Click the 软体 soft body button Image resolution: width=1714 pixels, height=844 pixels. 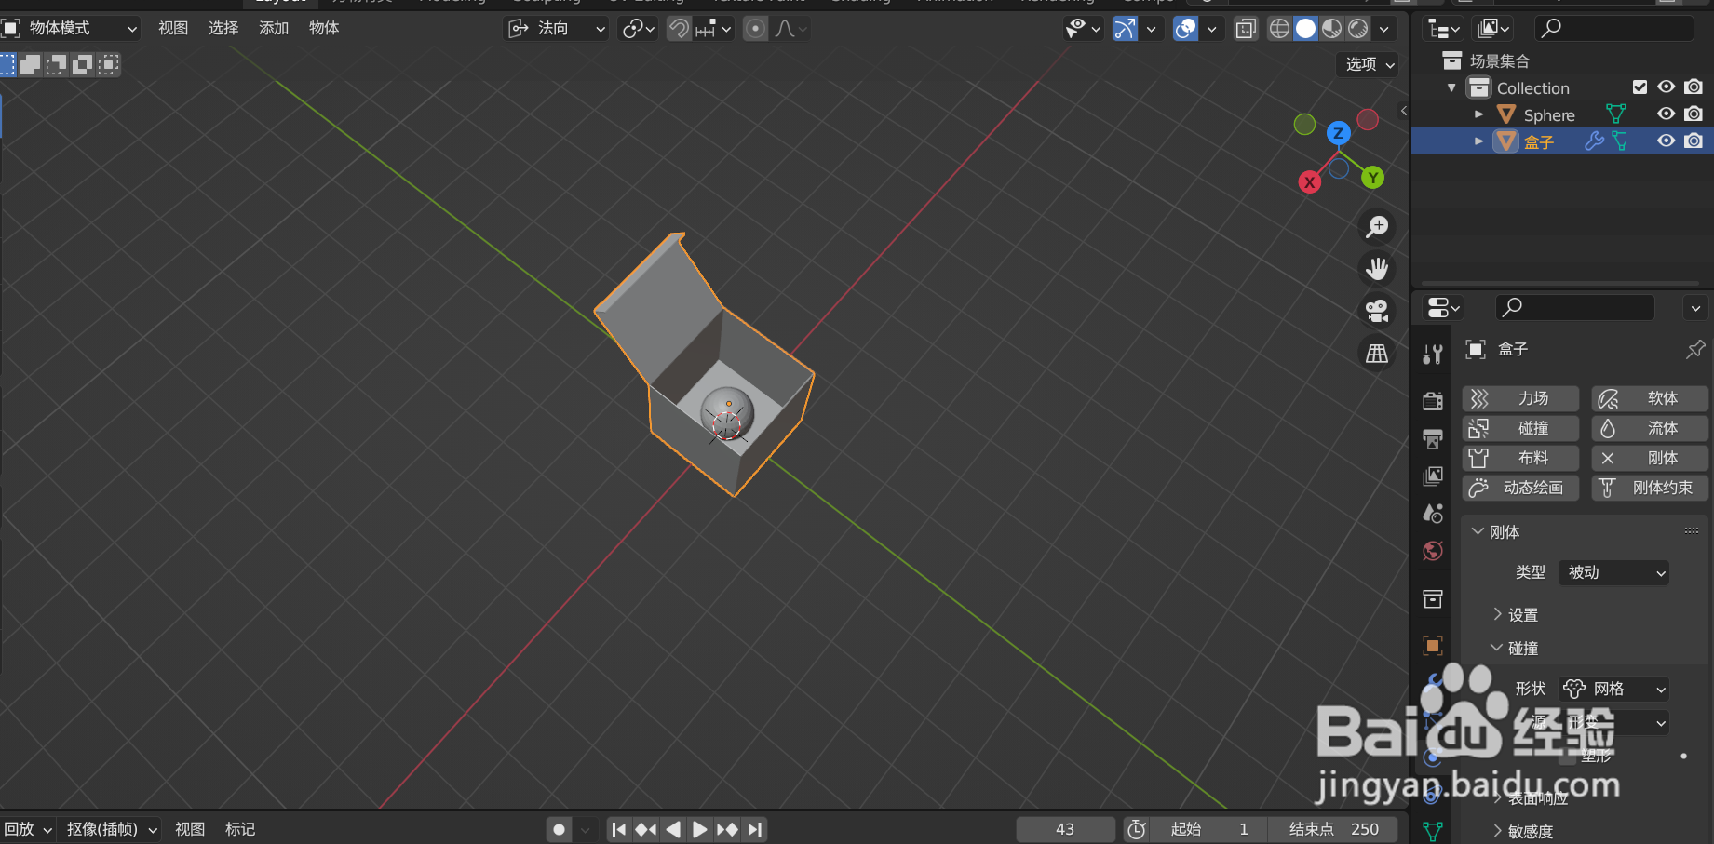click(x=1650, y=398)
